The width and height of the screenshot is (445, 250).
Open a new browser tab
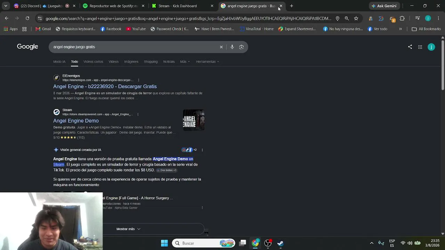click(292, 6)
